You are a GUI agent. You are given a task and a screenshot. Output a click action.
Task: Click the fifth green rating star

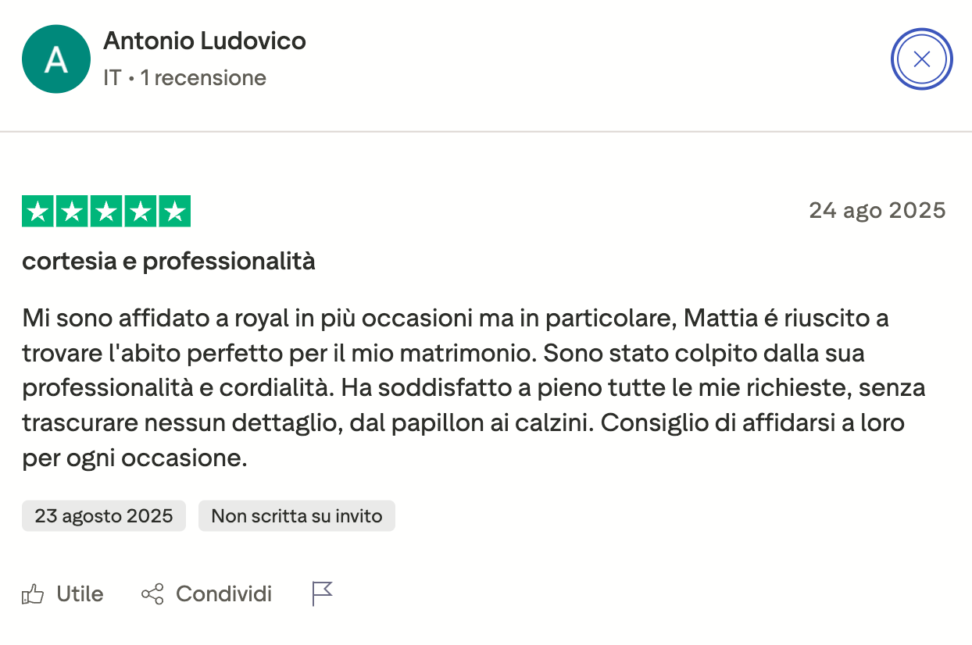(x=175, y=212)
